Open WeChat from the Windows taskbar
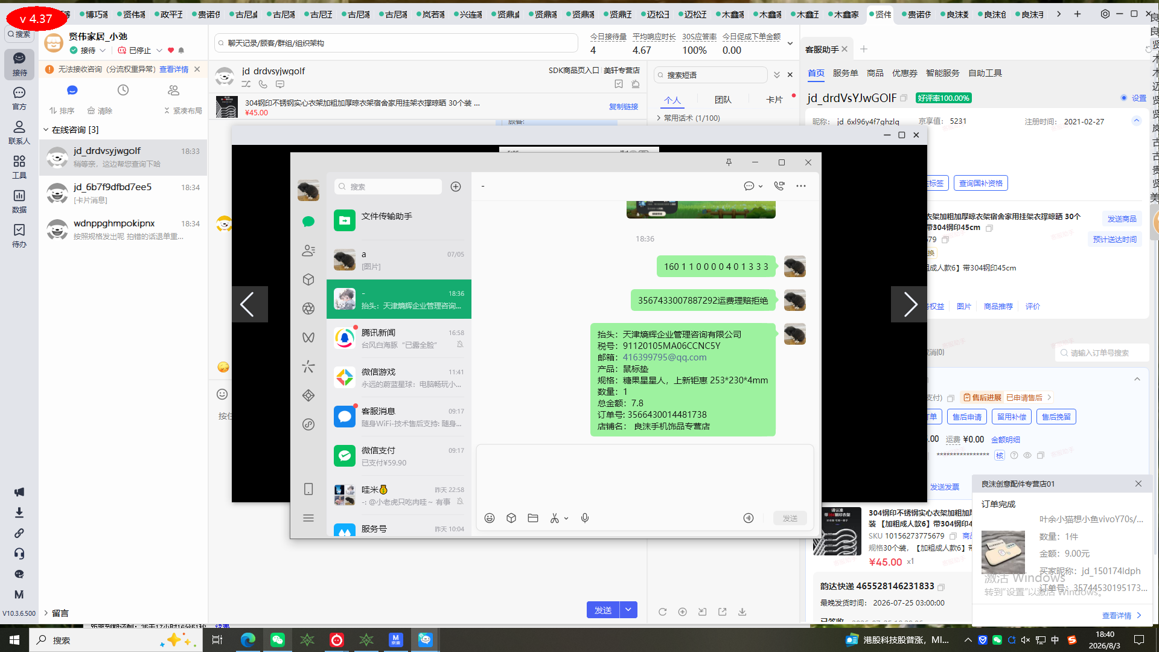Viewport: 1159px width, 652px height. [x=278, y=640]
